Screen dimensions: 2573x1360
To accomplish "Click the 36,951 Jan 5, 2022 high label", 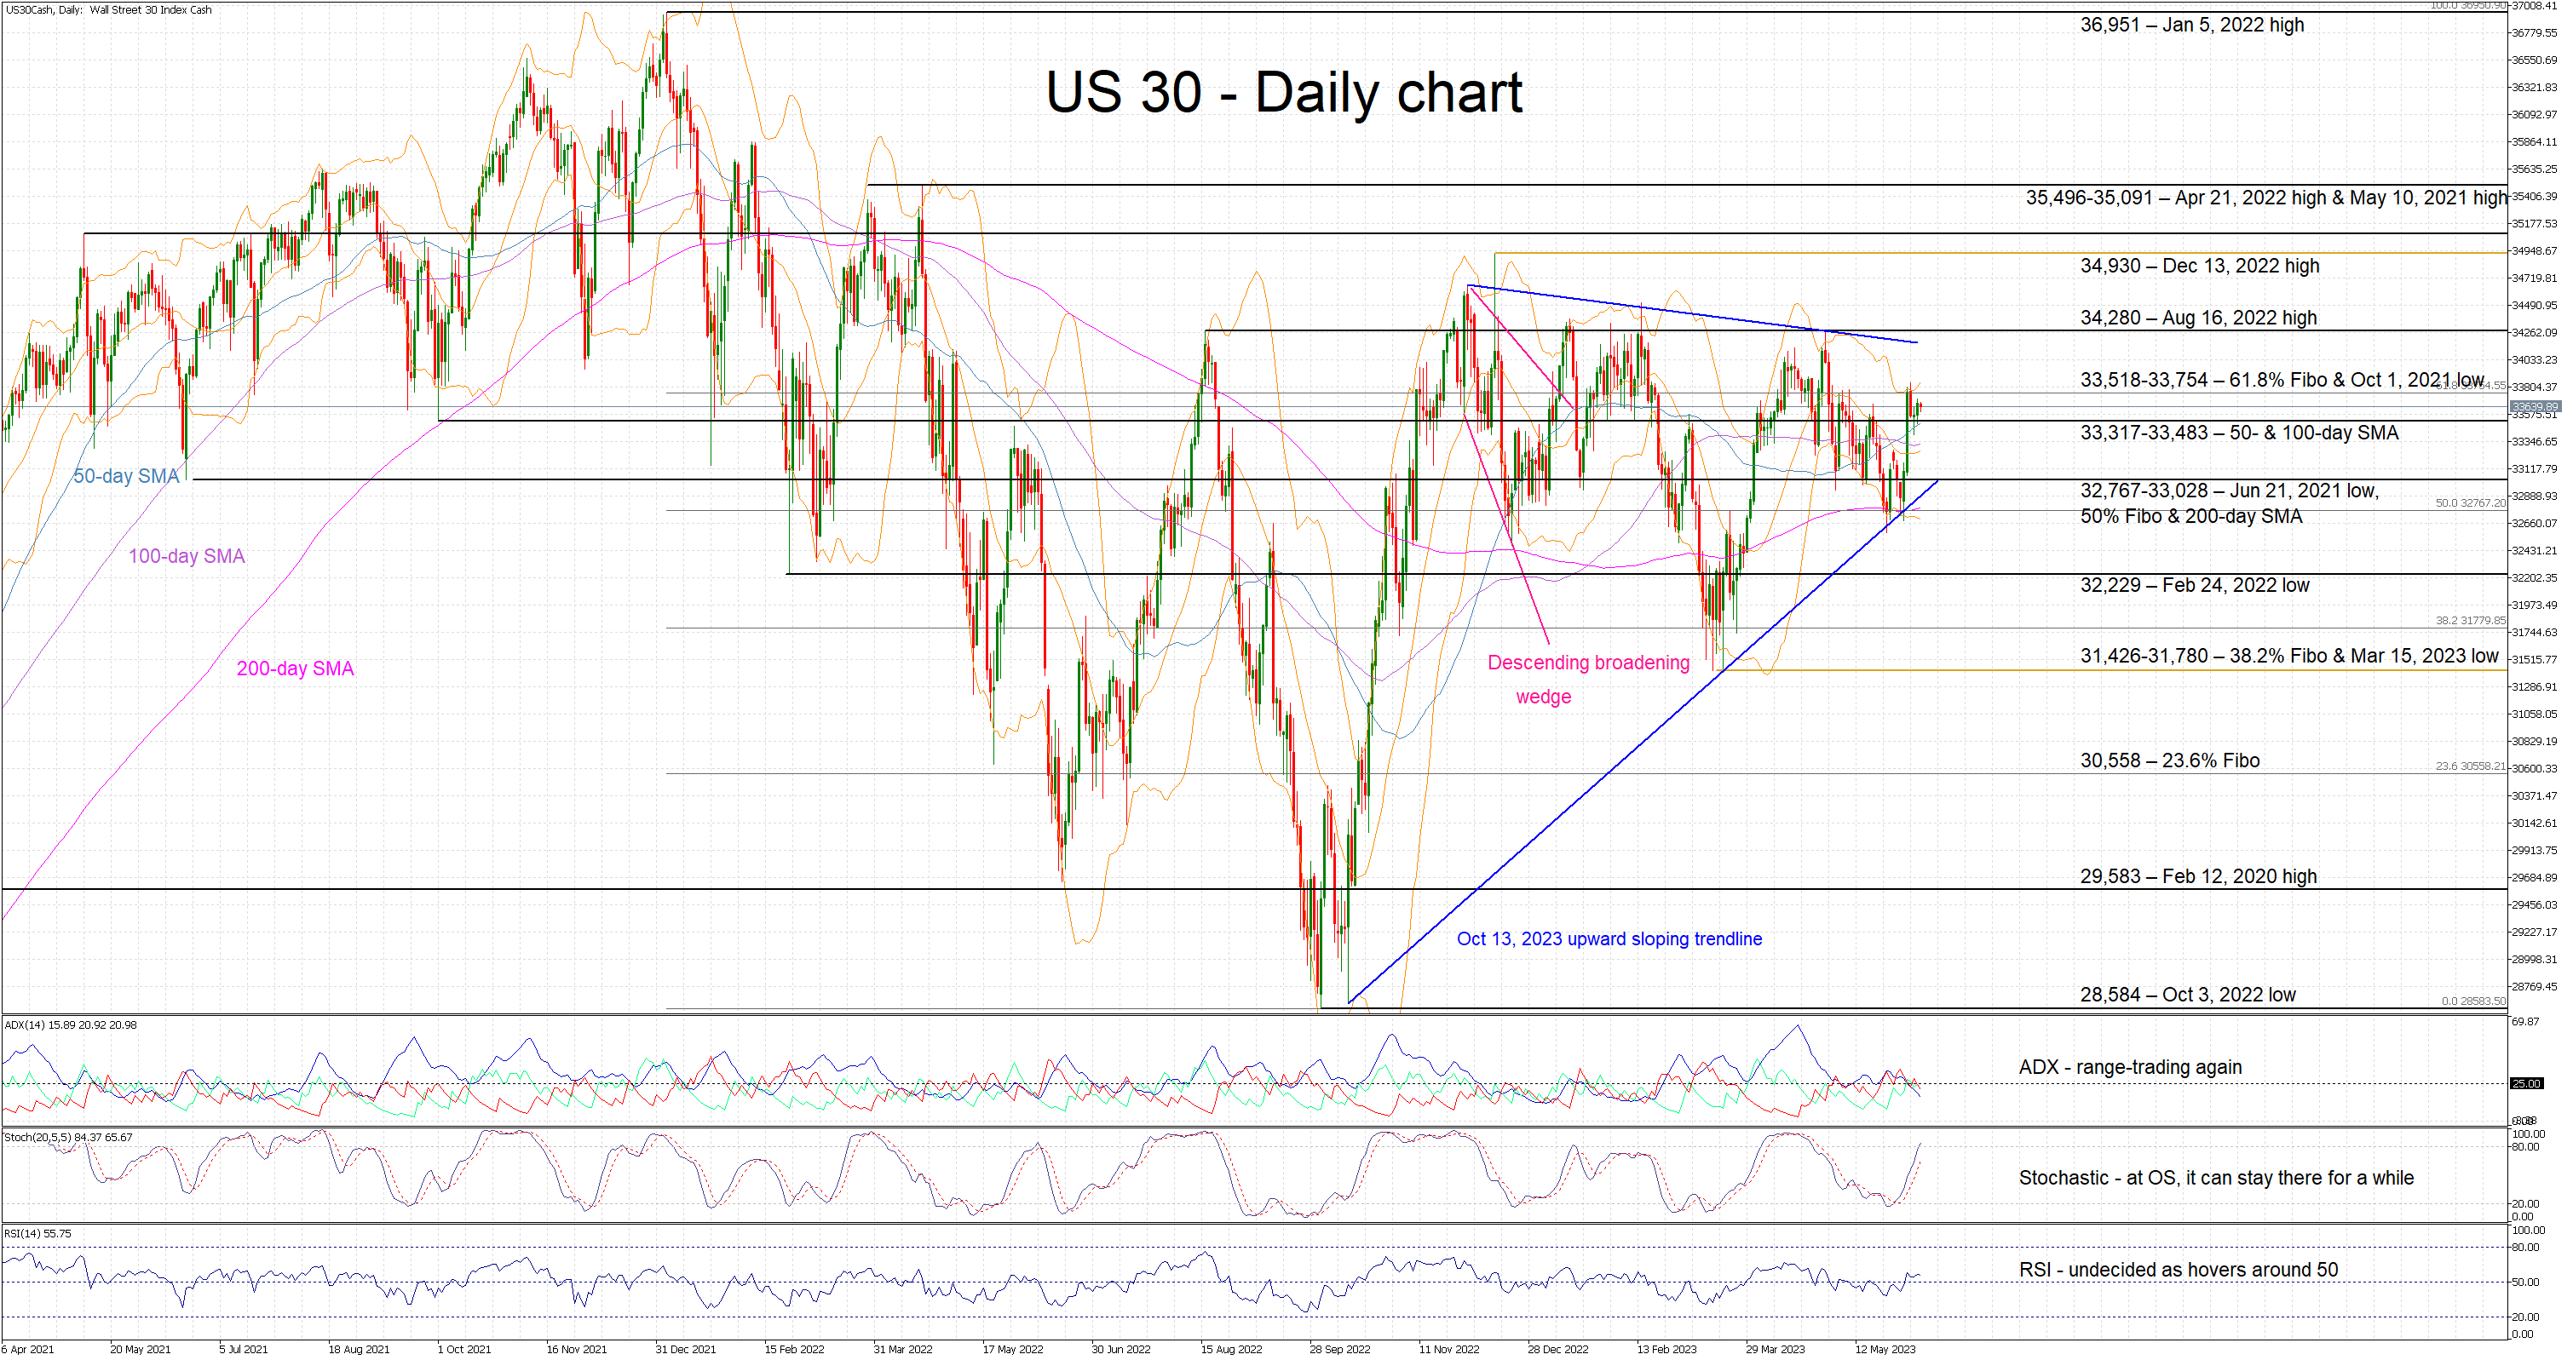I will pos(2191,25).
